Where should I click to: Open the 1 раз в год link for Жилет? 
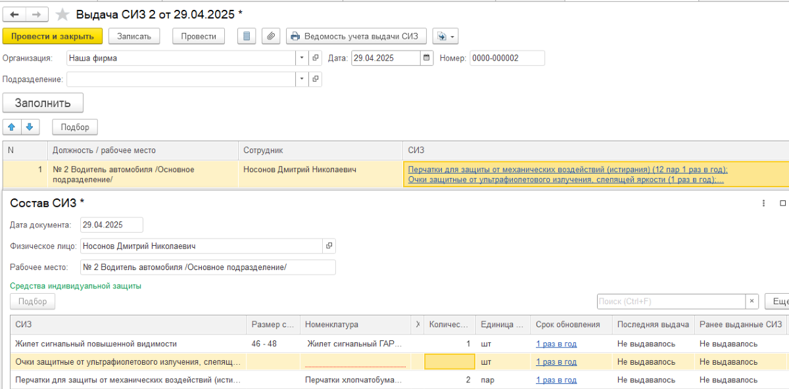[556, 344]
